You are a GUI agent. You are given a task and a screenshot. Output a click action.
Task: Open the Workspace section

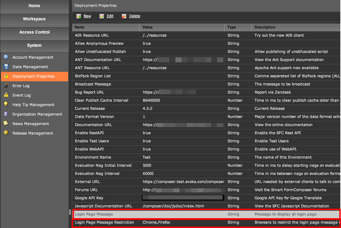click(34, 19)
